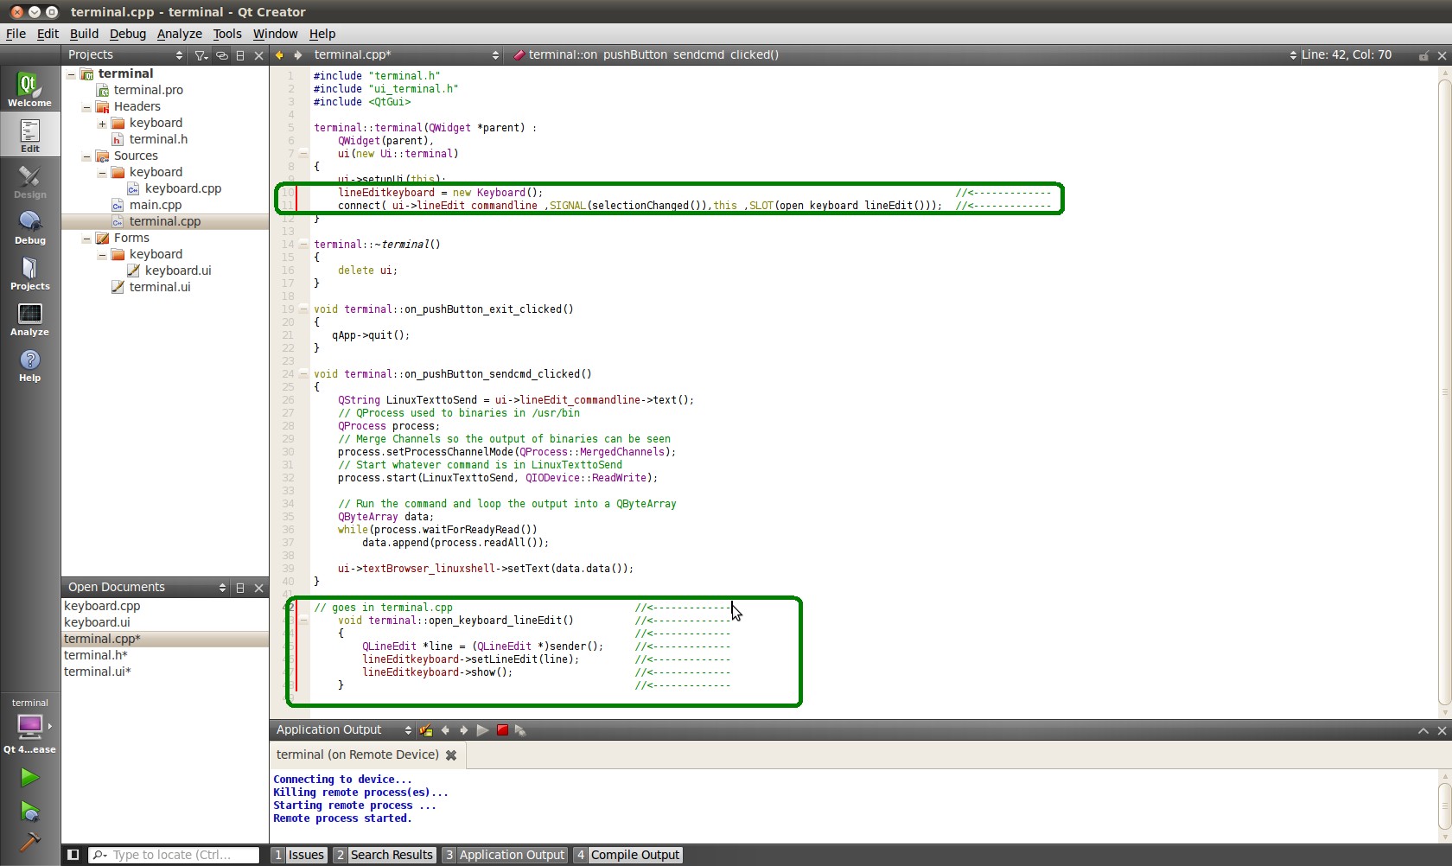The width and height of the screenshot is (1452, 866).
Task: Open the Projects view type dropdown
Action: [125, 54]
